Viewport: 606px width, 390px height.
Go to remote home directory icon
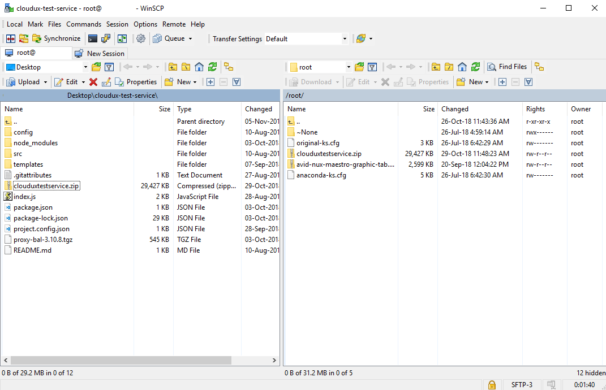tap(462, 67)
